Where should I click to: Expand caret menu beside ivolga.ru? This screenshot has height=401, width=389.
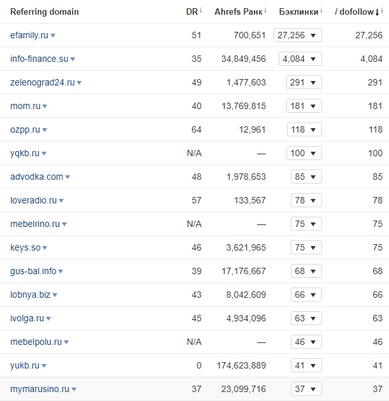(48, 319)
